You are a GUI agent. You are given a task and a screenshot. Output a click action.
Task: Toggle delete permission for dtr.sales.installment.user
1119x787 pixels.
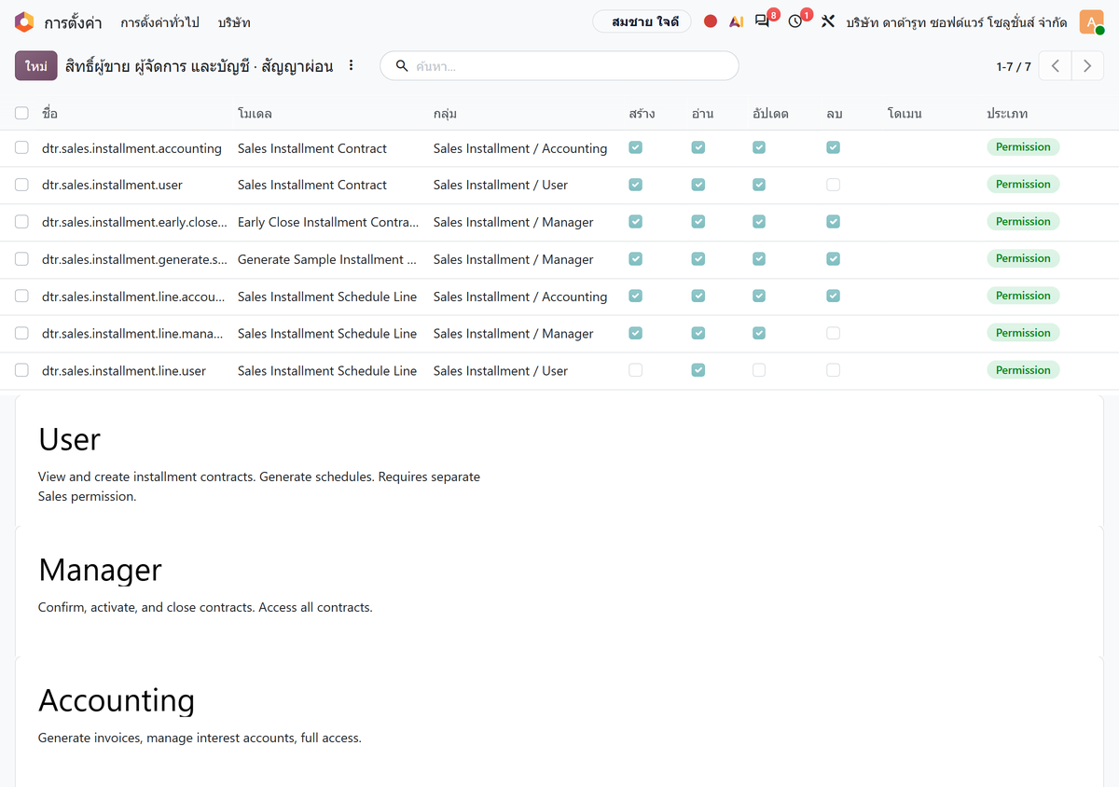coord(833,185)
